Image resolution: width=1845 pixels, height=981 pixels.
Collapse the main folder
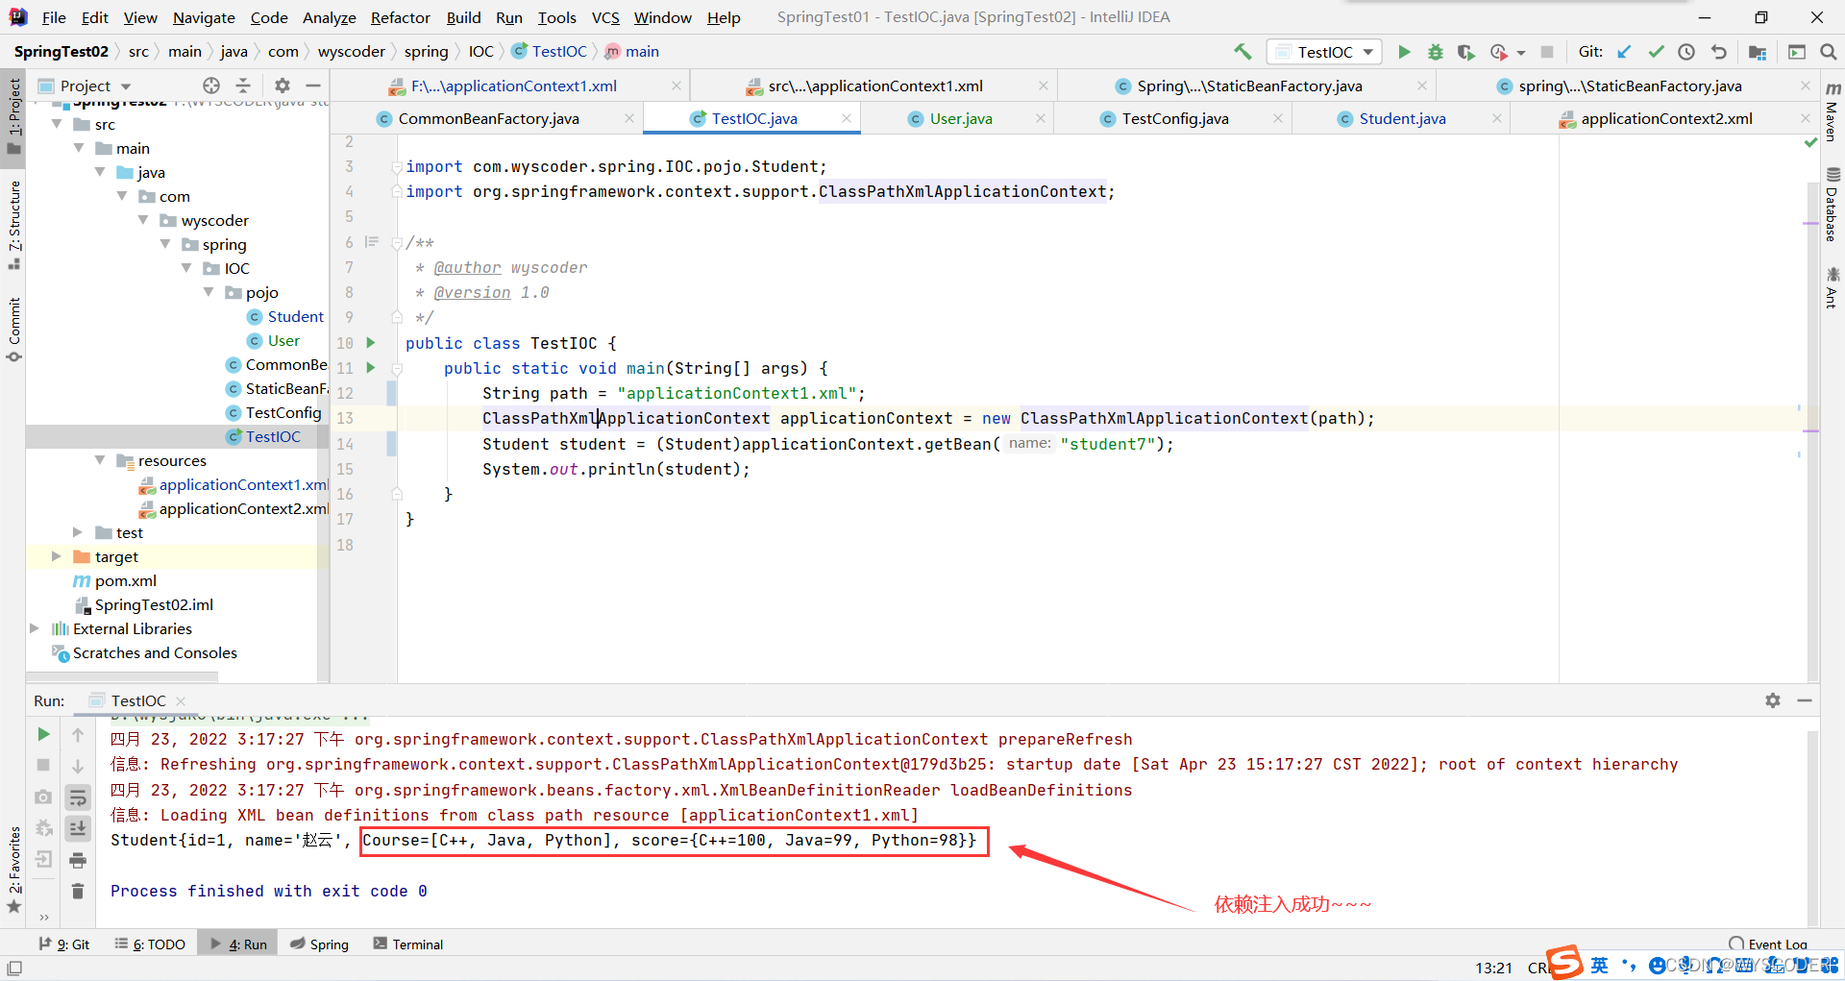point(79,148)
